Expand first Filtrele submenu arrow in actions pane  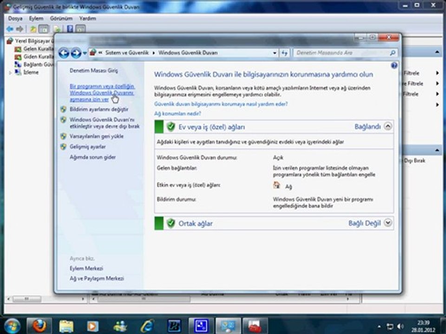(438, 73)
